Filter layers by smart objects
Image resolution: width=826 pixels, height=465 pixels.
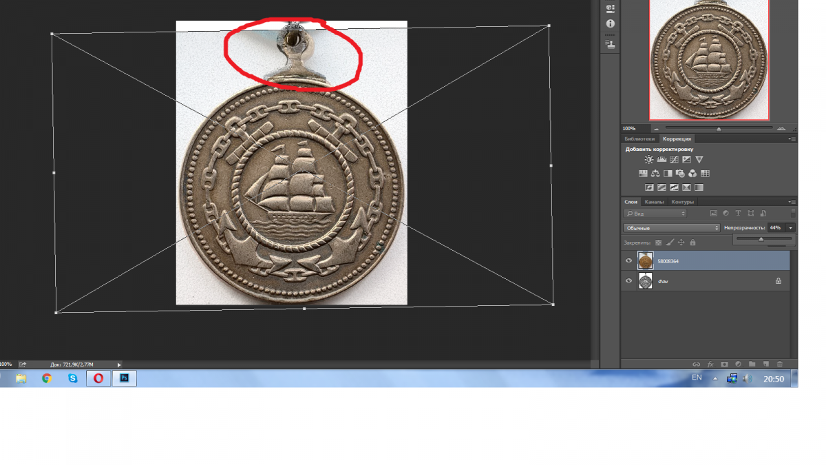pos(763,214)
